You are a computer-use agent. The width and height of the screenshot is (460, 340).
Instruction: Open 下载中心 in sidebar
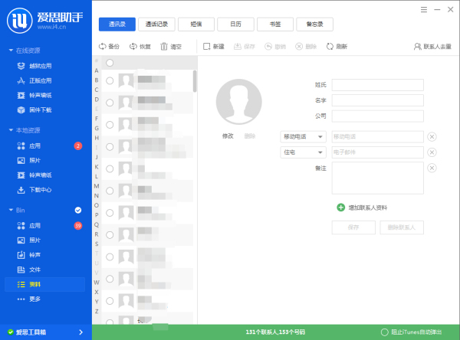[40, 189]
